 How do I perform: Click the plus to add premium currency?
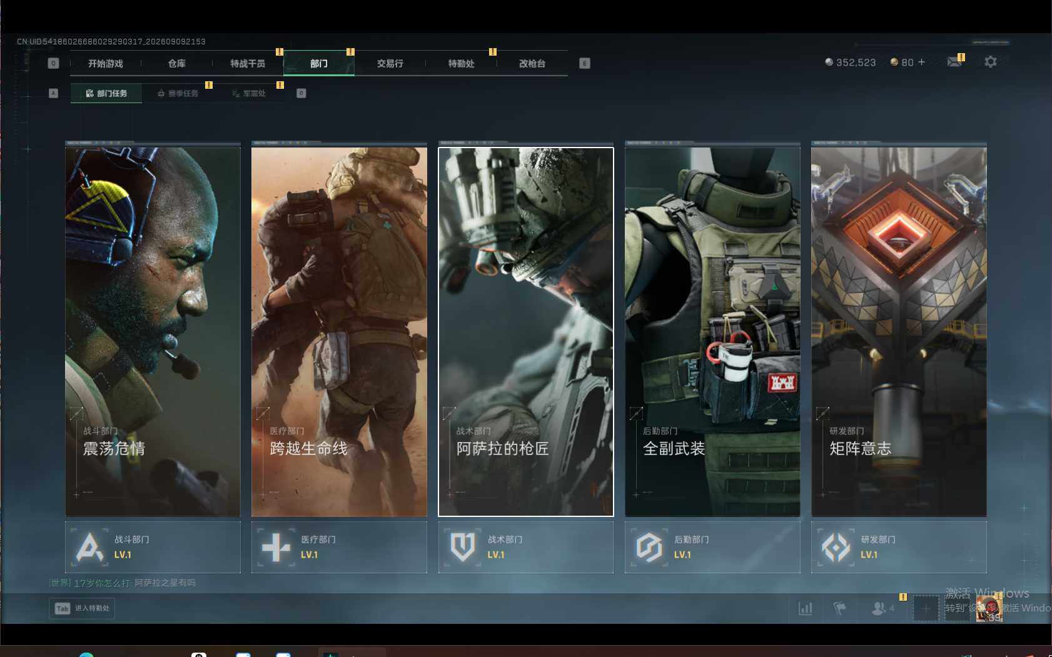(x=921, y=62)
